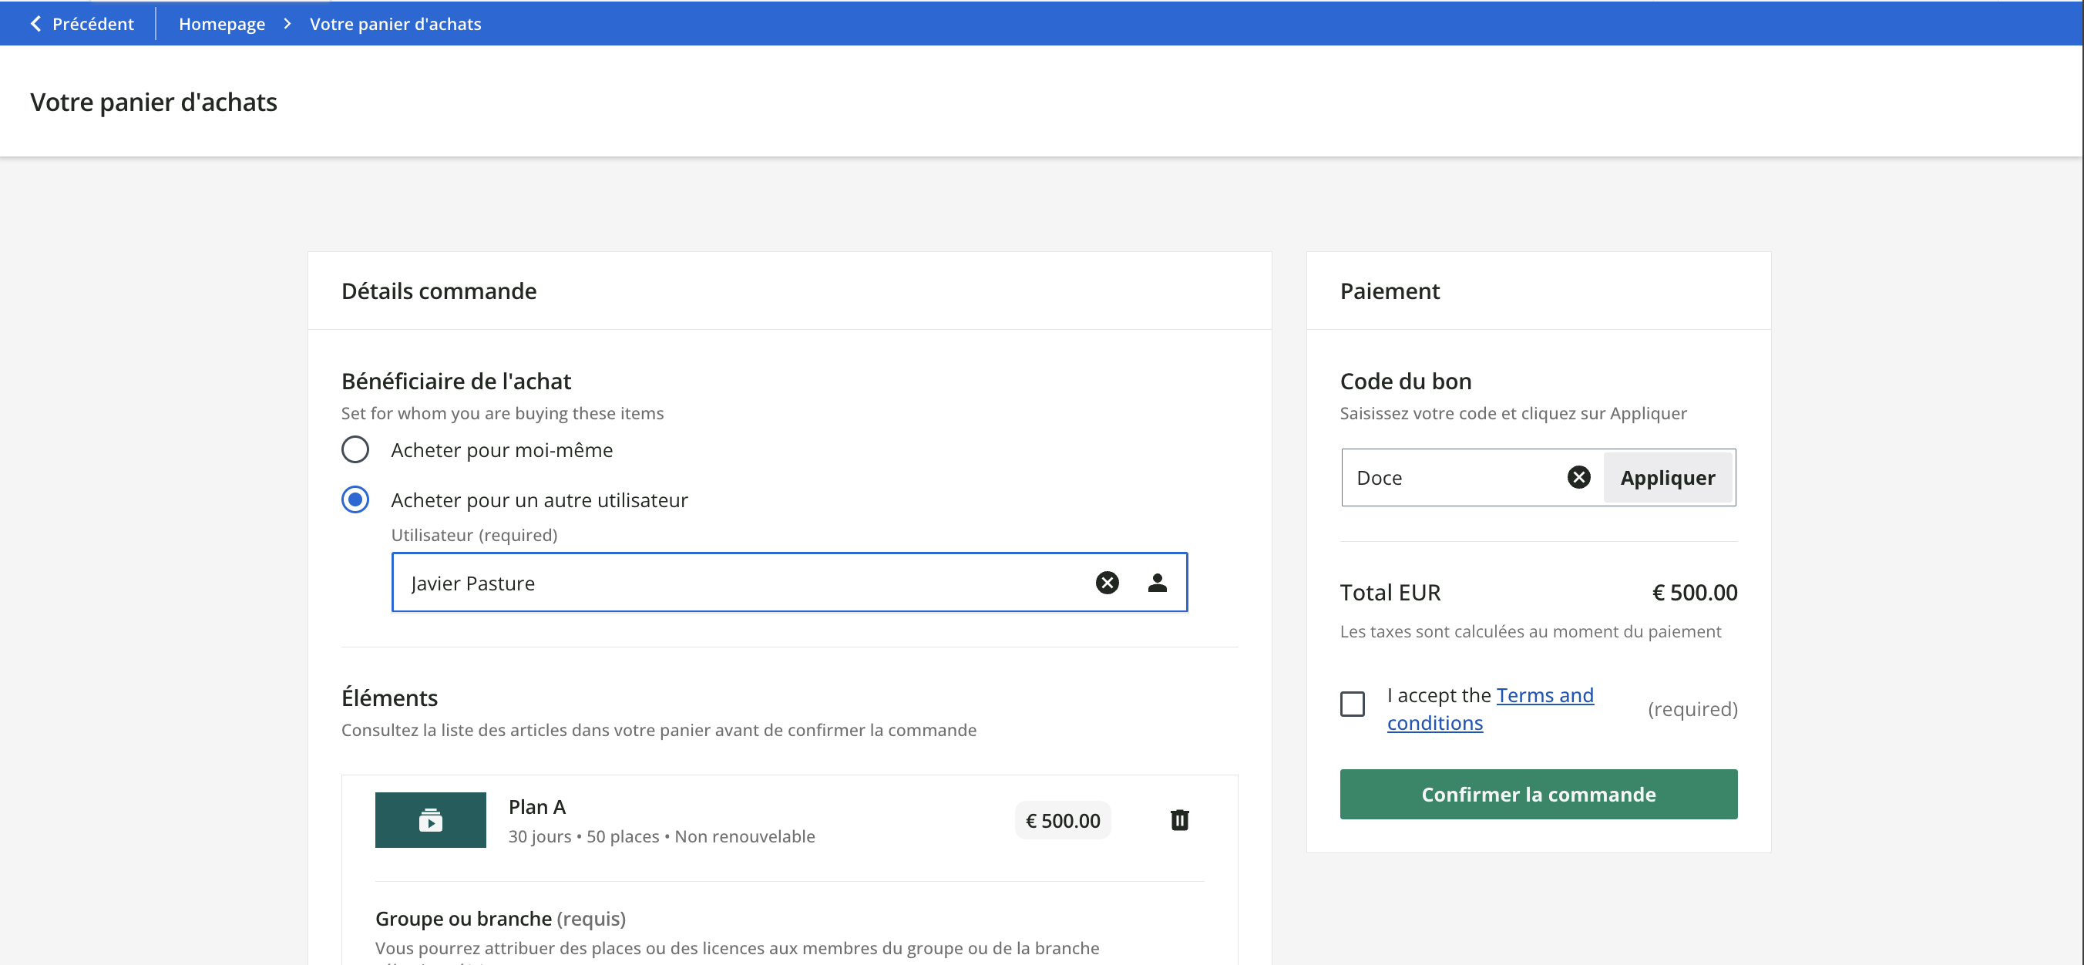Accept the Terms and conditions checkbox
2084x965 pixels.
1352,703
